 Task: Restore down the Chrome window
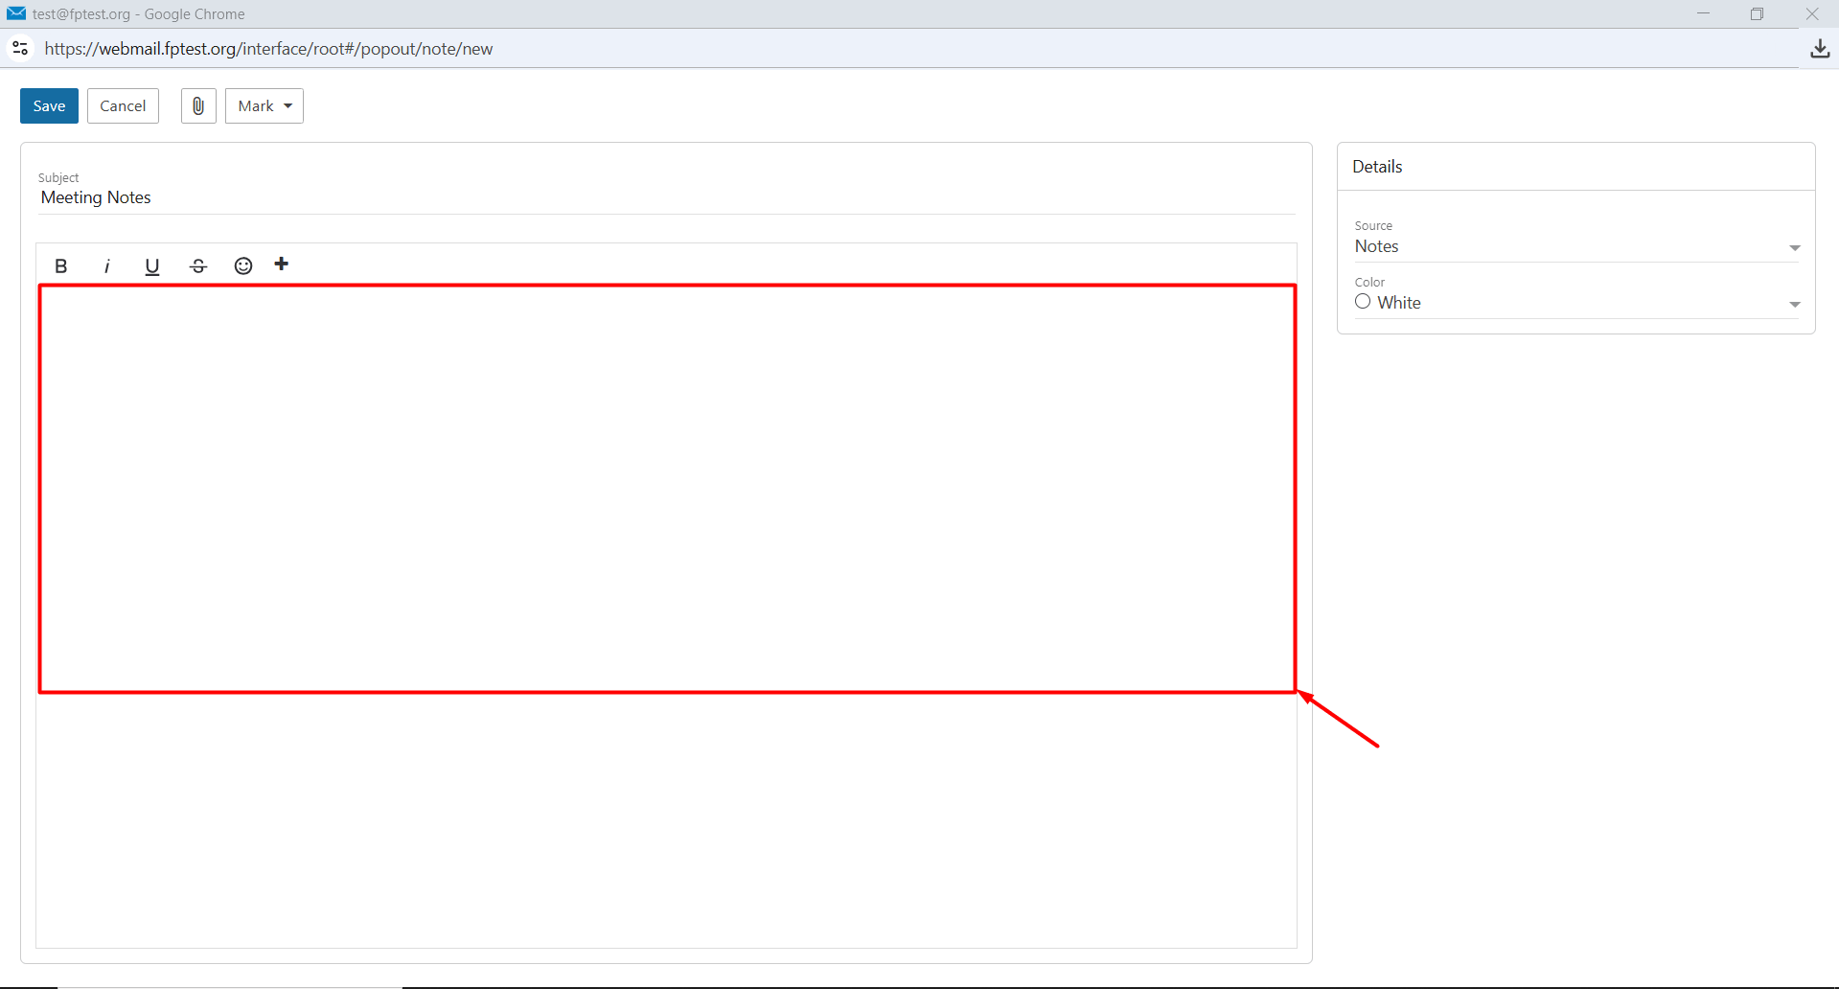1757,13
